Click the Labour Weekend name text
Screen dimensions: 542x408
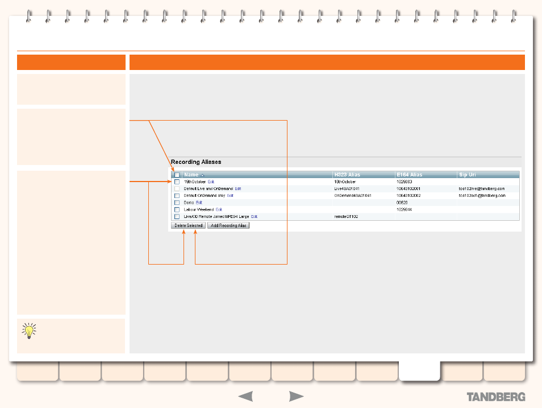point(199,209)
